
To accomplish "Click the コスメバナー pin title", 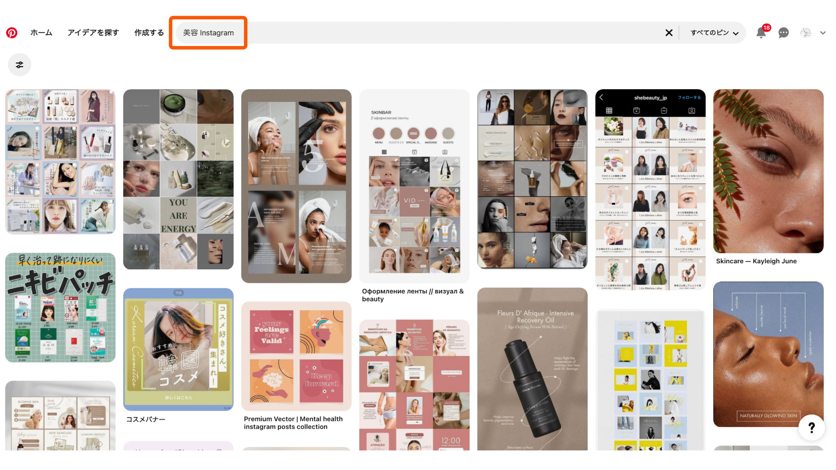I will click(145, 419).
